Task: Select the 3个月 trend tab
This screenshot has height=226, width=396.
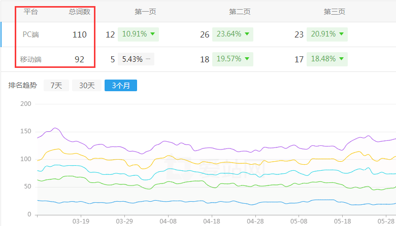Action: tap(120, 86)
